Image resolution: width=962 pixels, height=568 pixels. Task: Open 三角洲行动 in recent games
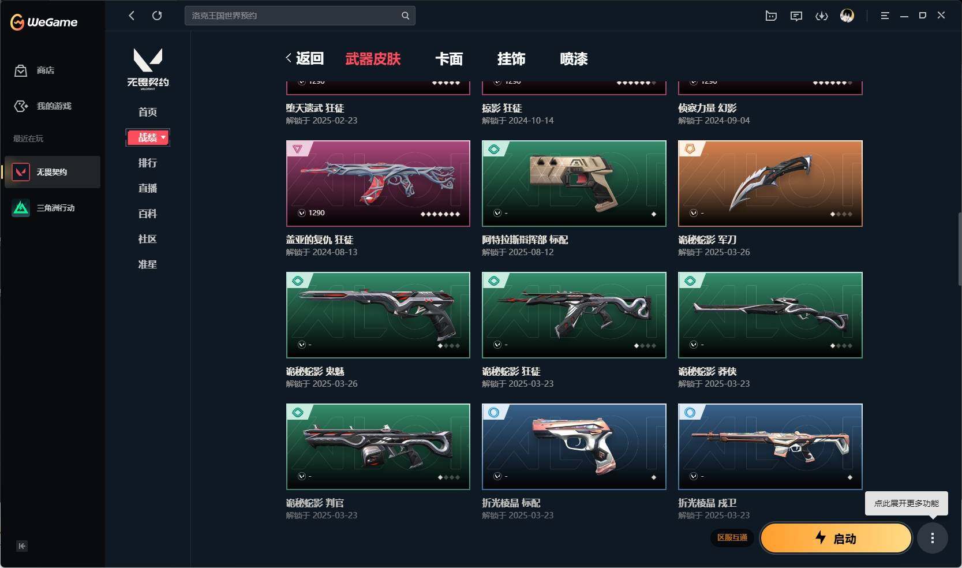(53, 208)
